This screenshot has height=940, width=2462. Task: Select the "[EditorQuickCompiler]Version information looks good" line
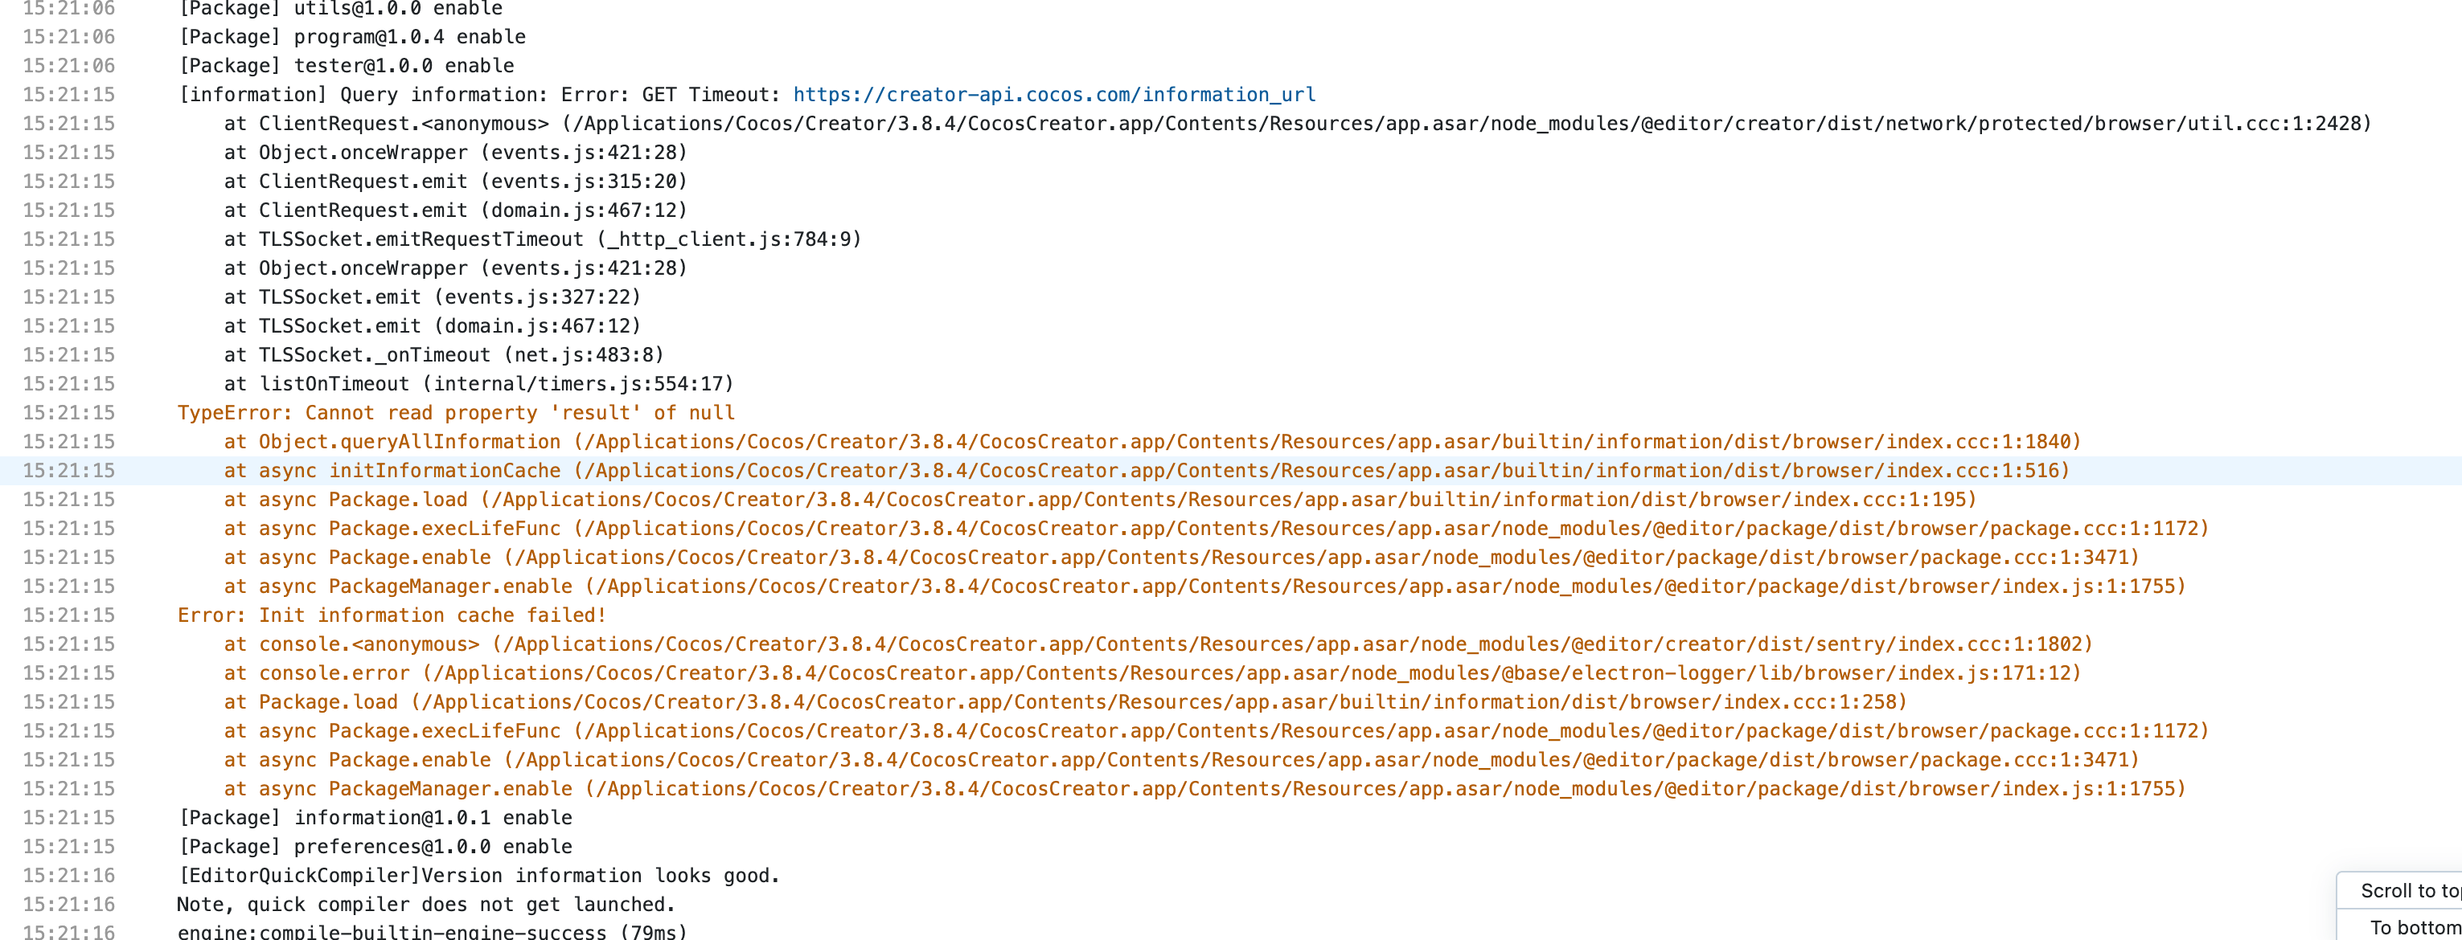click(x=479, y=875)
